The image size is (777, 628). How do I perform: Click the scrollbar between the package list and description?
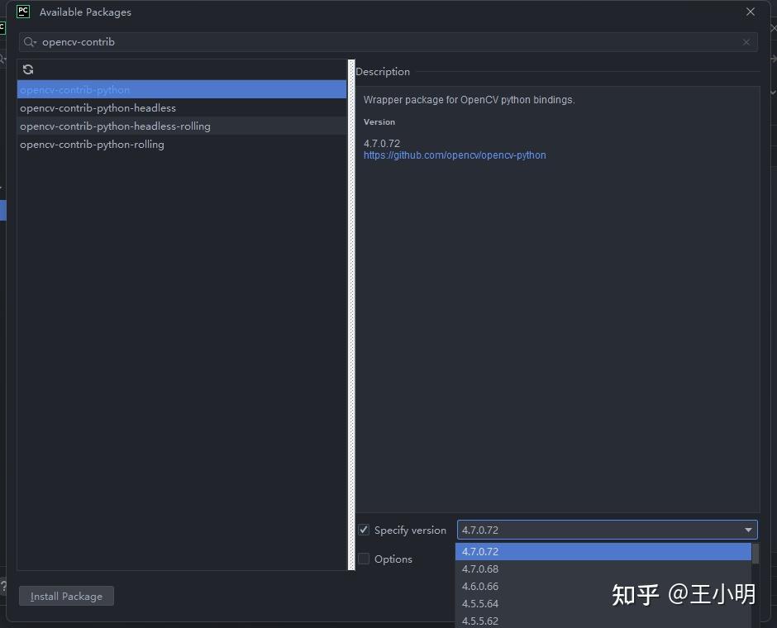(350, 314)
